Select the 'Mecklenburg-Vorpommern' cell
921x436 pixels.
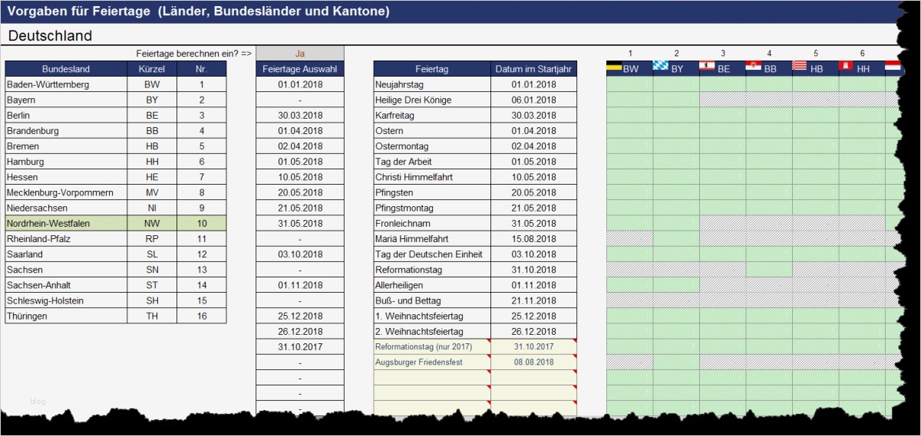[66, 192]
